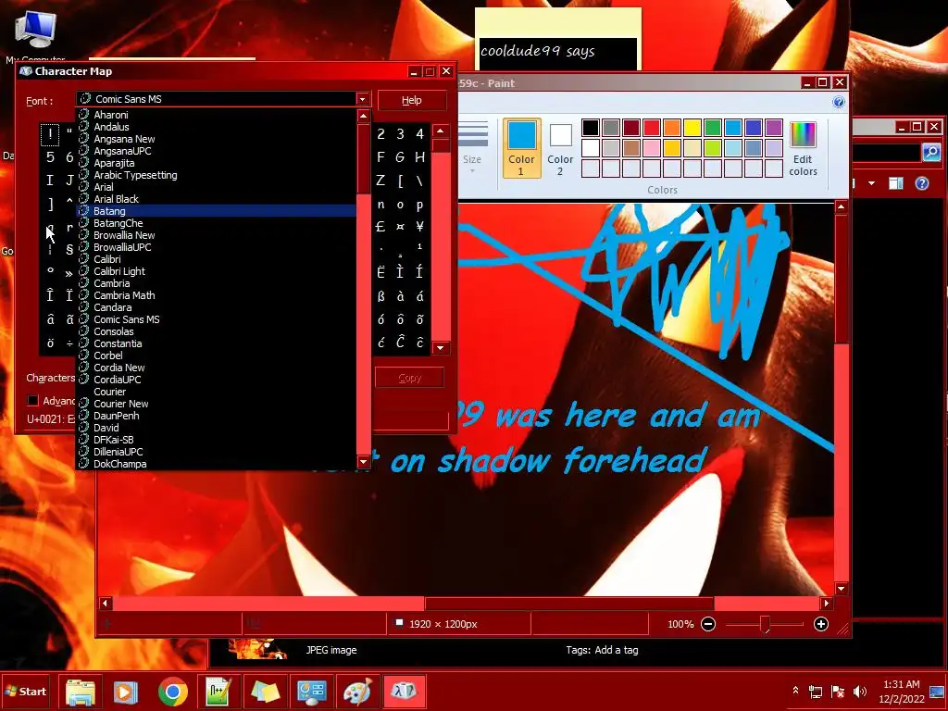Click Paint vertical scroll down arrow
This screenshot has height=711, width=948.
click(x=841, y=588)
